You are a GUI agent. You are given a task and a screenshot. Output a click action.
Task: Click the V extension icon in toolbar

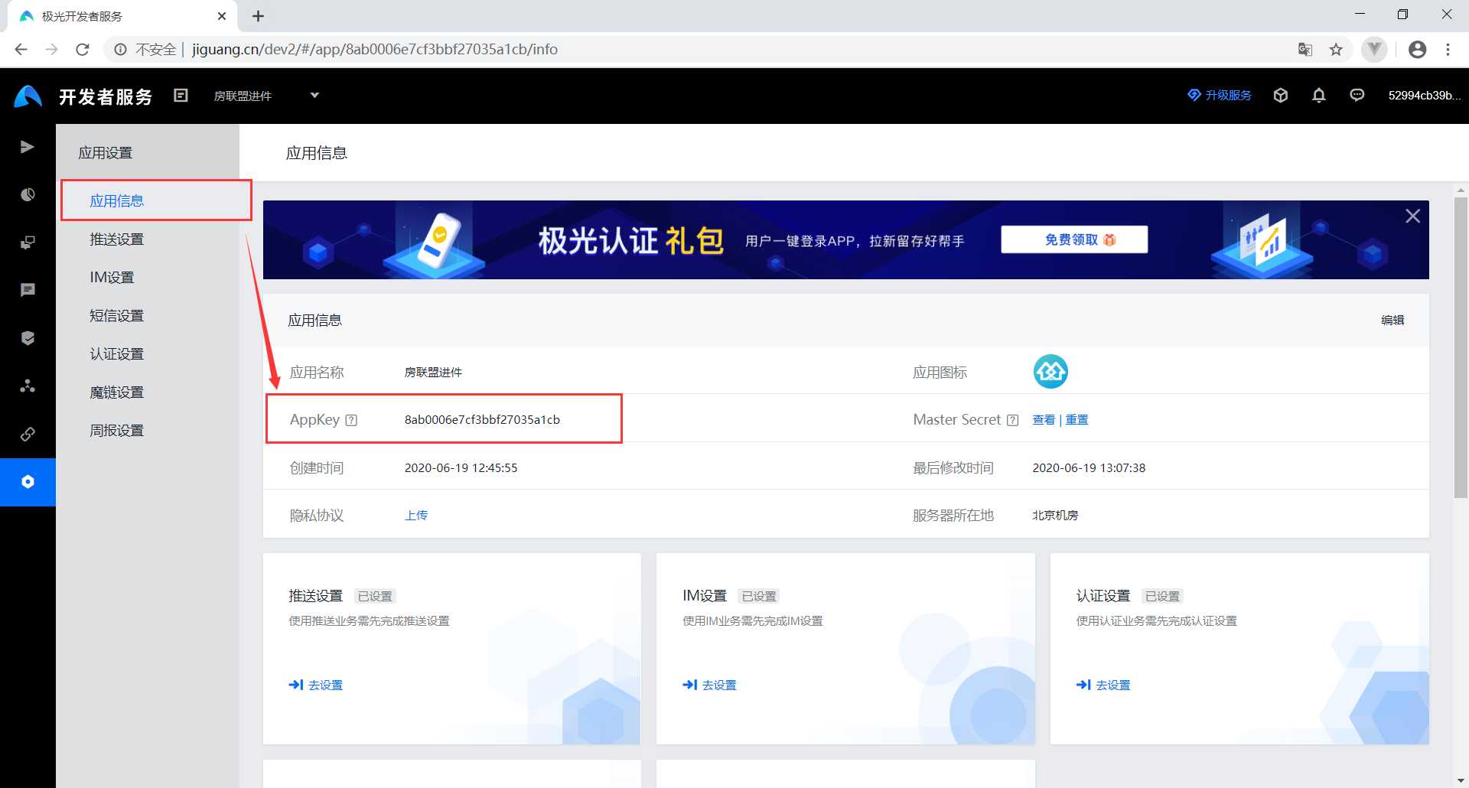[x=1375, y=50]
